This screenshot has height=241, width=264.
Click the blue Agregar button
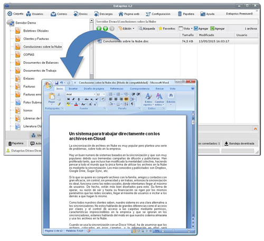tap(201, 28)
